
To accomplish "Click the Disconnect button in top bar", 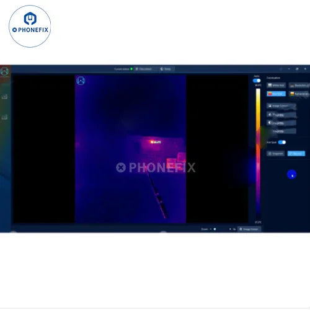I will point(143,69).
